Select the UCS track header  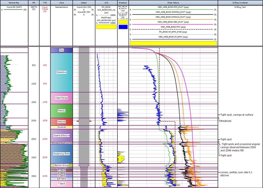(106, 3)
